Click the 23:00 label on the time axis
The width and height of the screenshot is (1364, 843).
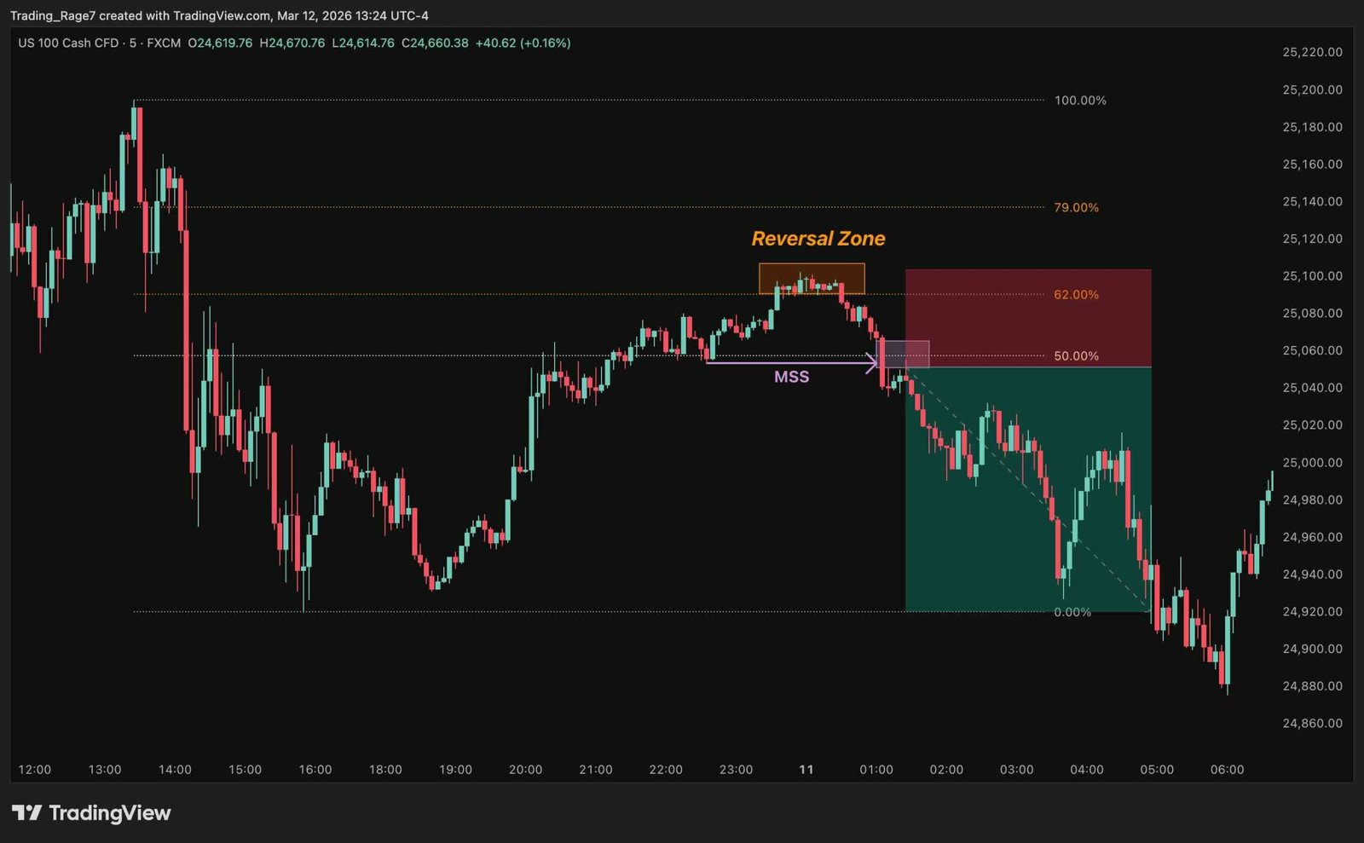[736, 769]
